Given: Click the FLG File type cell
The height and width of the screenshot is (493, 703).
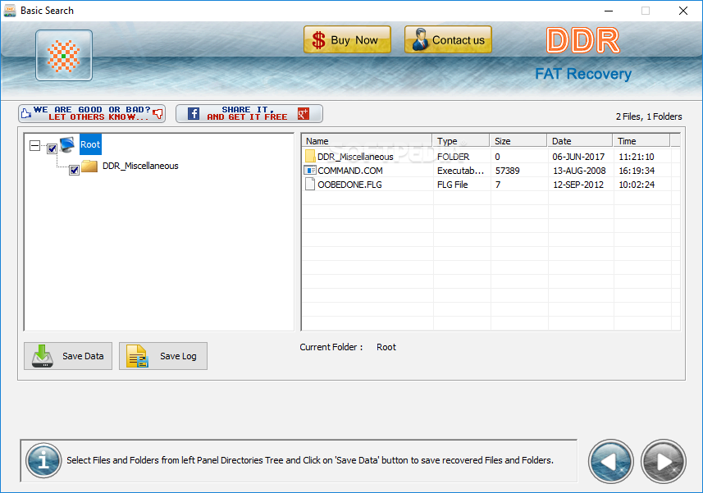Looking at the screenshot, I should tap(452, 185).
